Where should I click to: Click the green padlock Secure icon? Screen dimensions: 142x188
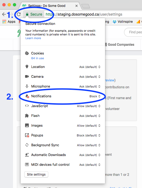pos(27,14)
